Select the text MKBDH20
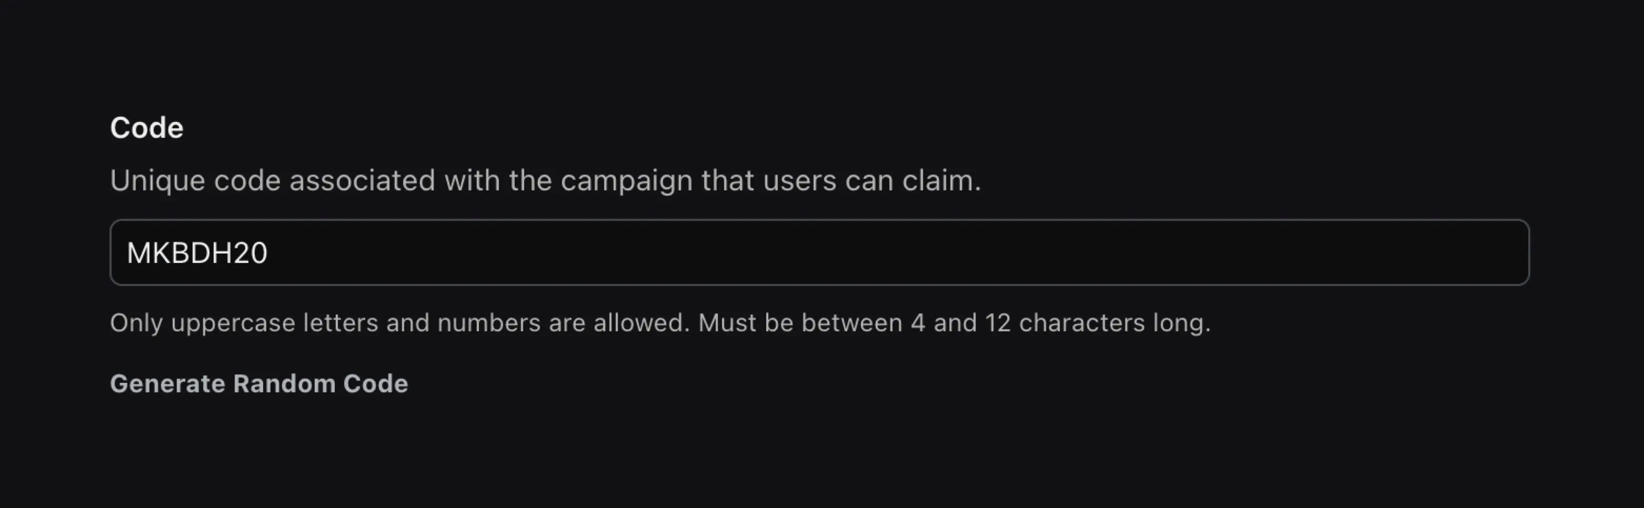The width and height of the screenshot is (1644, 508). pyautogui.click(x=198, y=252)
